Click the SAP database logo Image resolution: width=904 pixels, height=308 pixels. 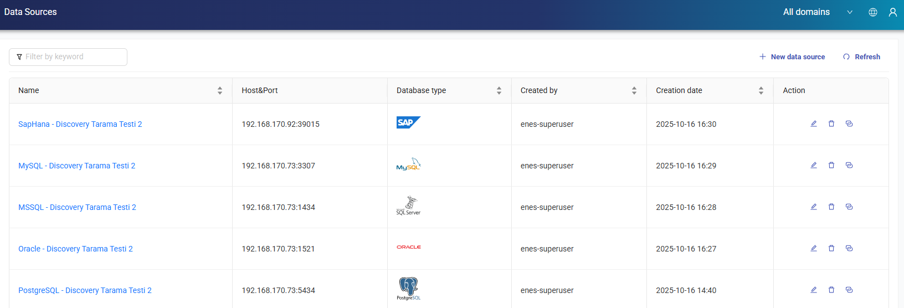click(408, 122)
